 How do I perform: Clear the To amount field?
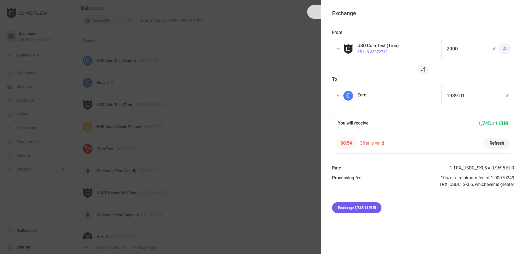click(507, 96)
